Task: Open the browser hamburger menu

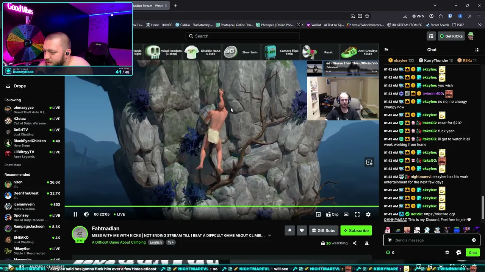Action: 479,16
